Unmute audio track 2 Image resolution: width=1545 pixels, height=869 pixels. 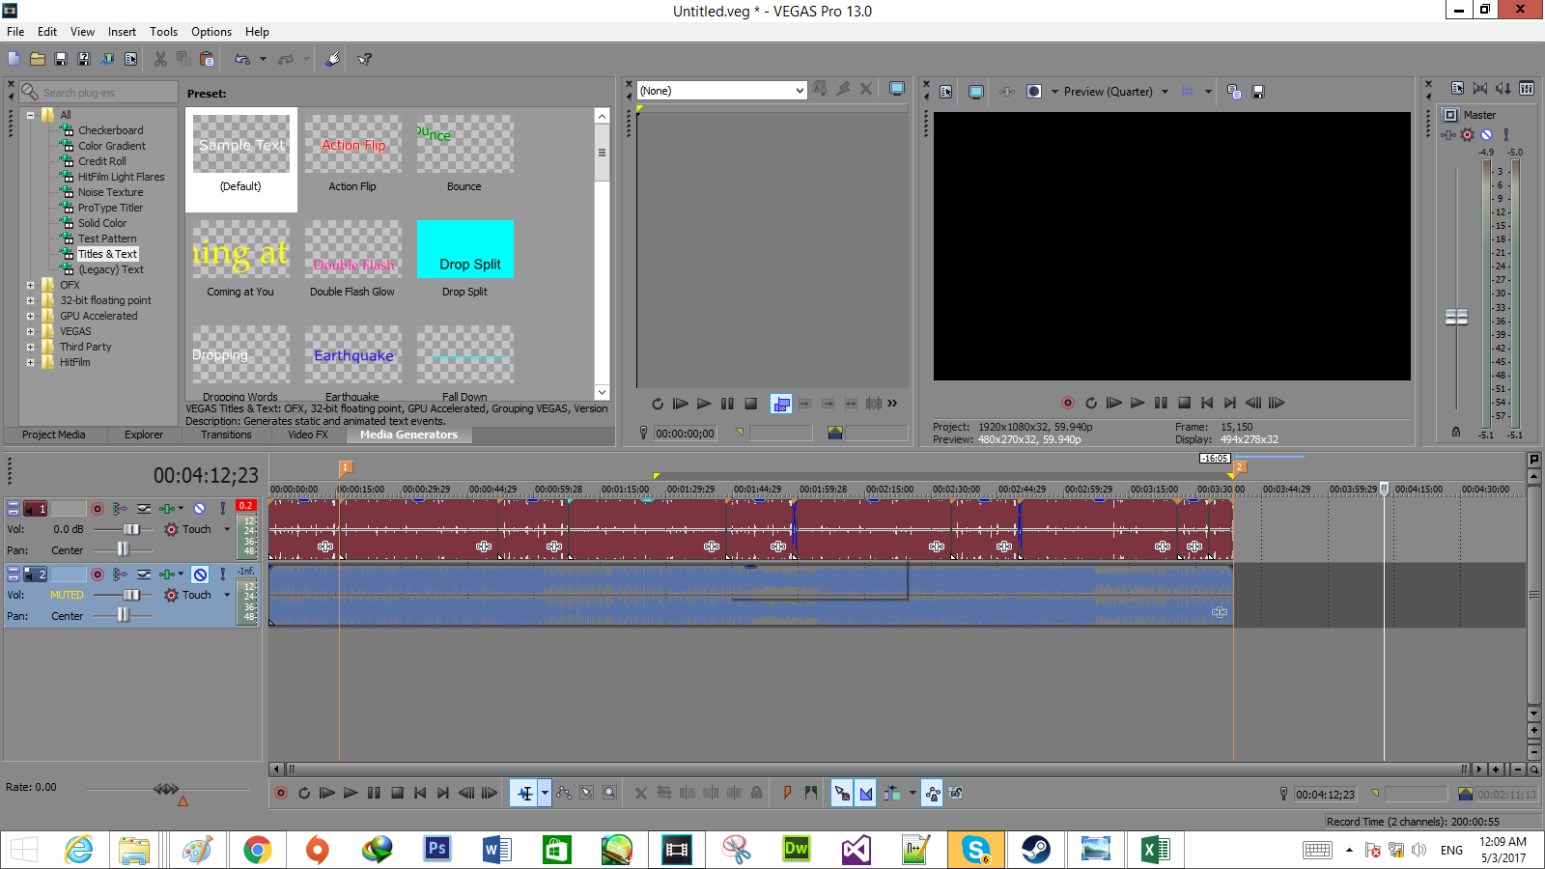pos(200,575)
